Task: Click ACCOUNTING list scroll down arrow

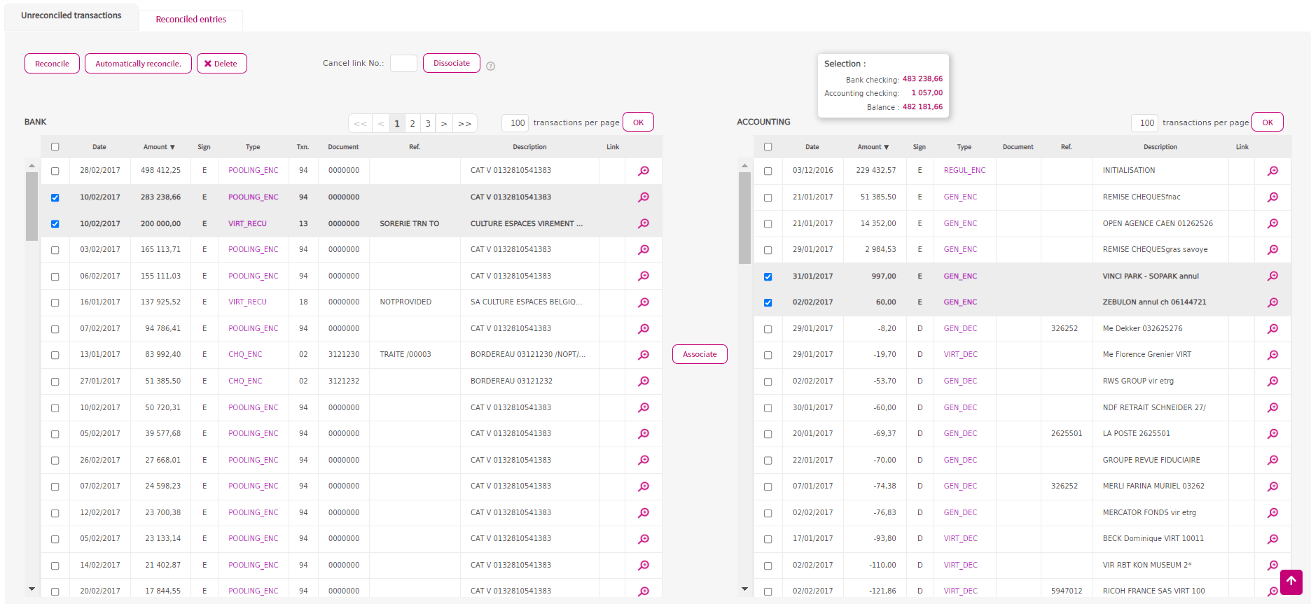Action: click(x=744, y=589)
